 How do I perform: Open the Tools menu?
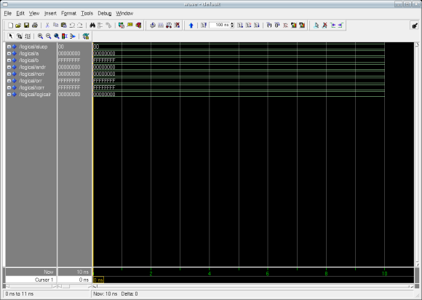point(87,13)
